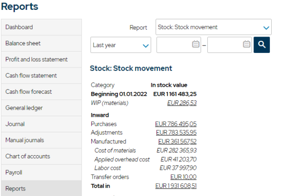The height and width of the screenshot is (196, 282).
Task: Click the Purchases amount link
Action: pos(176,124)
